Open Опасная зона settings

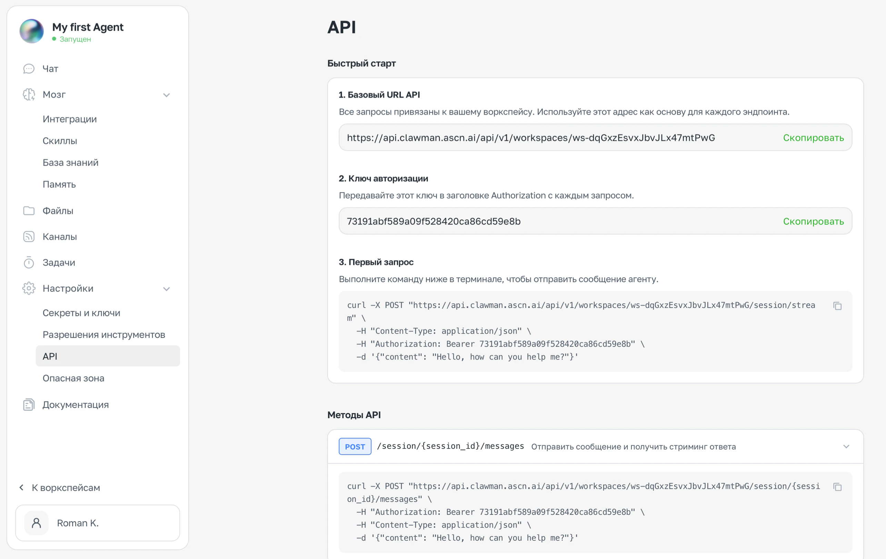(73, 378)
